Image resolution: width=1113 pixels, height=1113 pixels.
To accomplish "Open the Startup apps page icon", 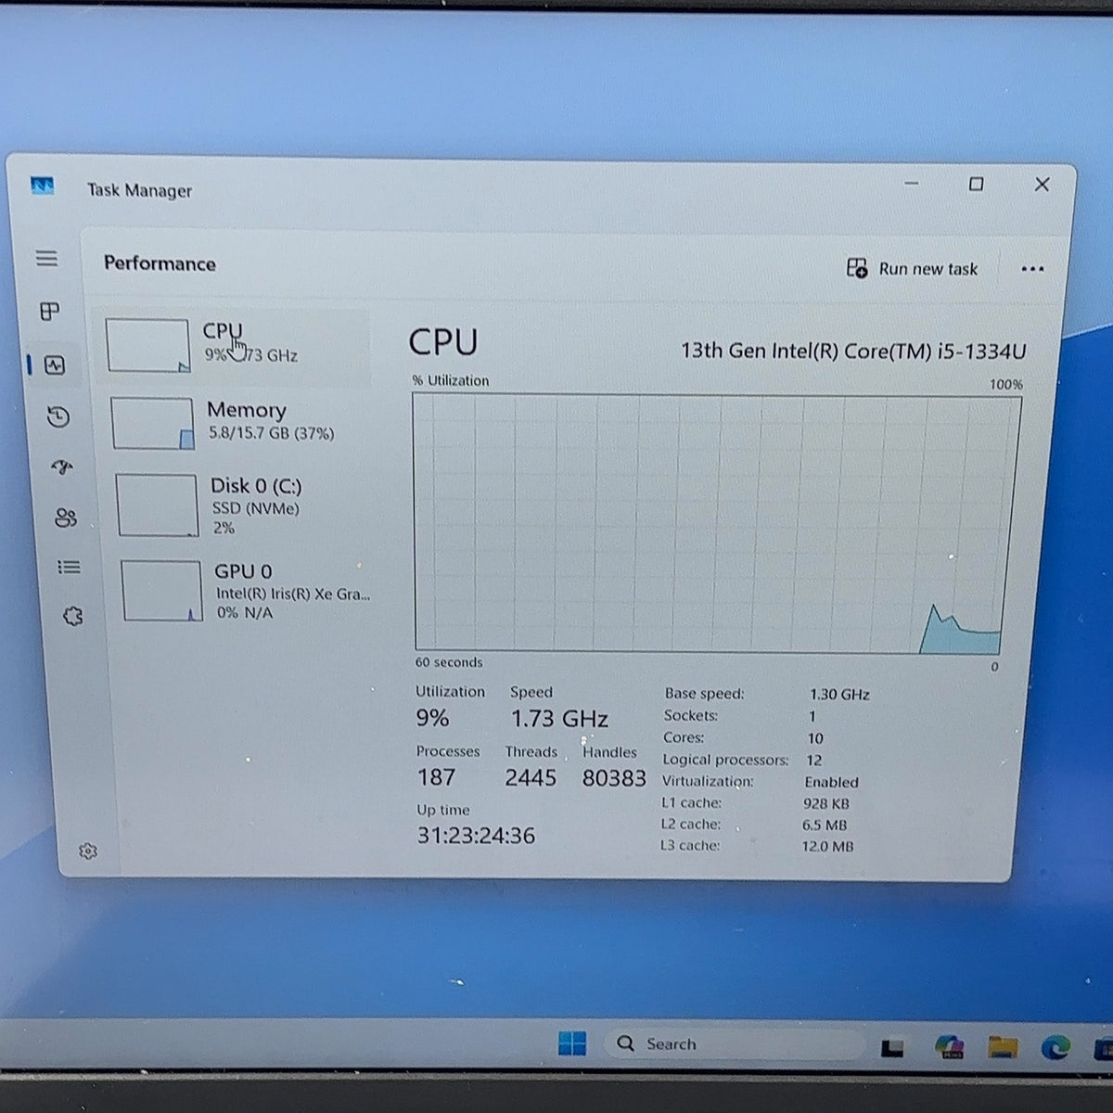I will (x=62, y=467).
